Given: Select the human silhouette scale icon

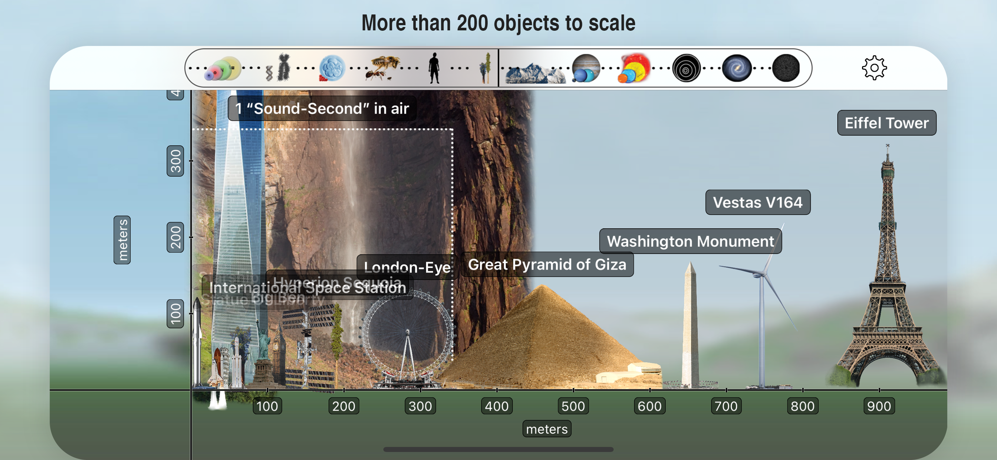Looking at the screenshot, I should click(434, 68).
